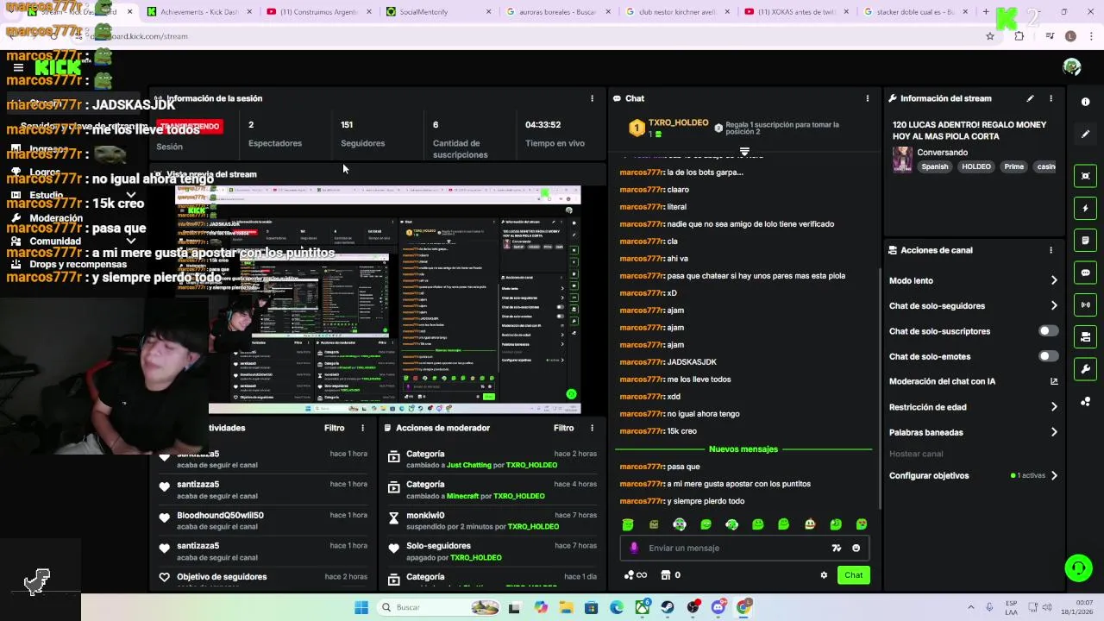This screenshot has width=1104, height=621.
Task: Show hidden system tray icons chevron
Action: point(970,607)
